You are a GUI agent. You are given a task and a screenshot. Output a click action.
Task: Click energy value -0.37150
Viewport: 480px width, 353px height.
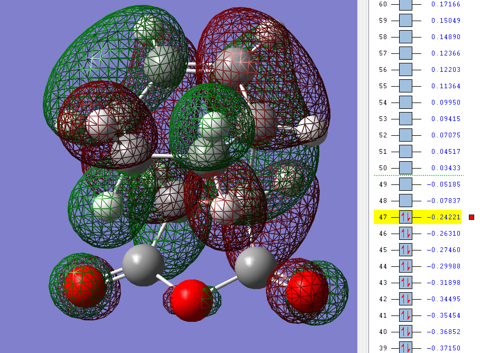pyautogui.click(x=444, y=348)
